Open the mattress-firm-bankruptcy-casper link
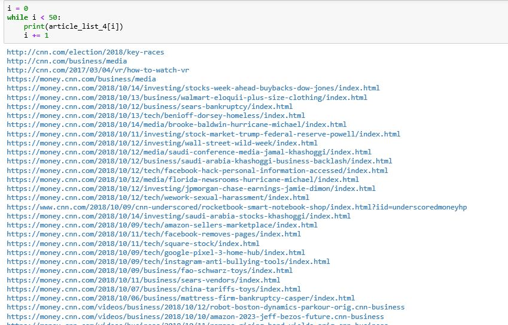 tap(181, 298)
